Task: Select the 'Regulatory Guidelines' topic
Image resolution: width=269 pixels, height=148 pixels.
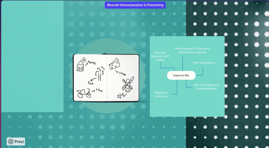Action: coord(161,94)
